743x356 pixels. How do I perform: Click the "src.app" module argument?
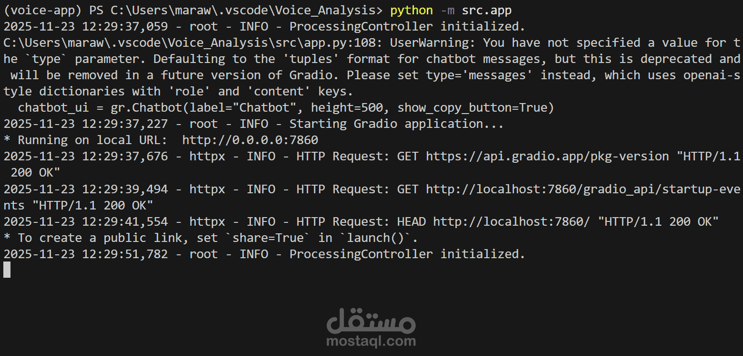click(486, 10)
